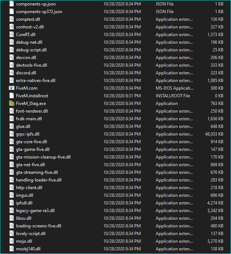The image size is (231, 254).
Task: Click the INSTALLROOT File type text
Action: click(x=173, y=96)
